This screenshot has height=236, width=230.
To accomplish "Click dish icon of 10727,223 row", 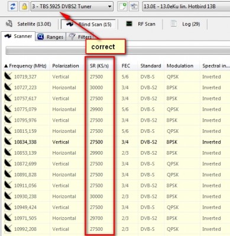I will tap(8, 87).
